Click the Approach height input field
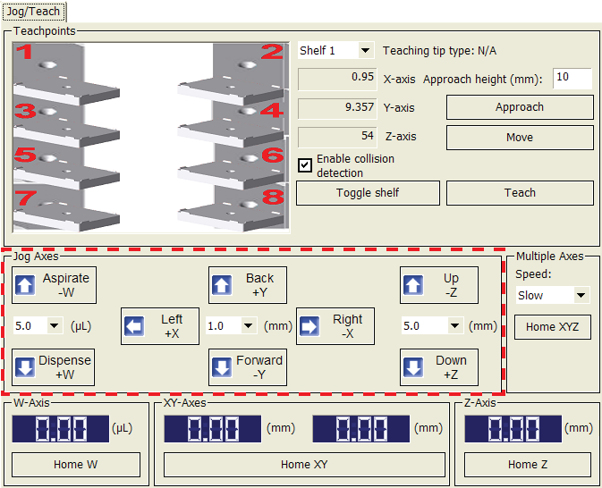The height and width of the screenshot is (488, 602). pos(572,79)
